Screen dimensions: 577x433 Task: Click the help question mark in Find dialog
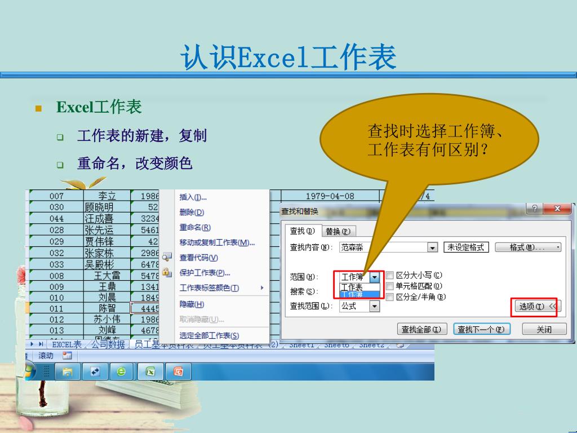535,209
